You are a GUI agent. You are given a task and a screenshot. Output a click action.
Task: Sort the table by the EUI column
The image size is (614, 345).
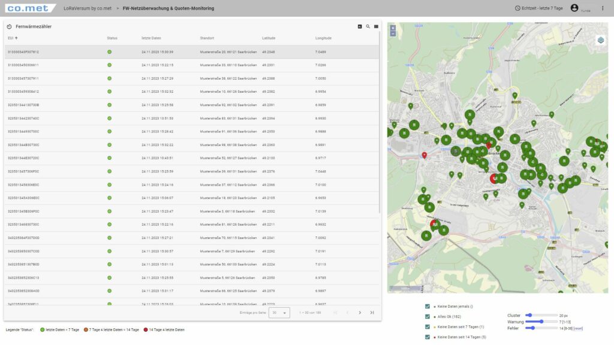click(12, 38)
